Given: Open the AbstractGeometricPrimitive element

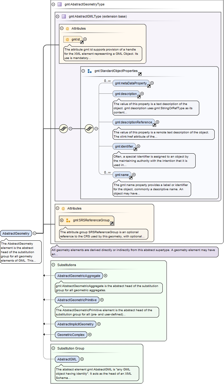Looking at the screenshot, I should coord(77,300).
